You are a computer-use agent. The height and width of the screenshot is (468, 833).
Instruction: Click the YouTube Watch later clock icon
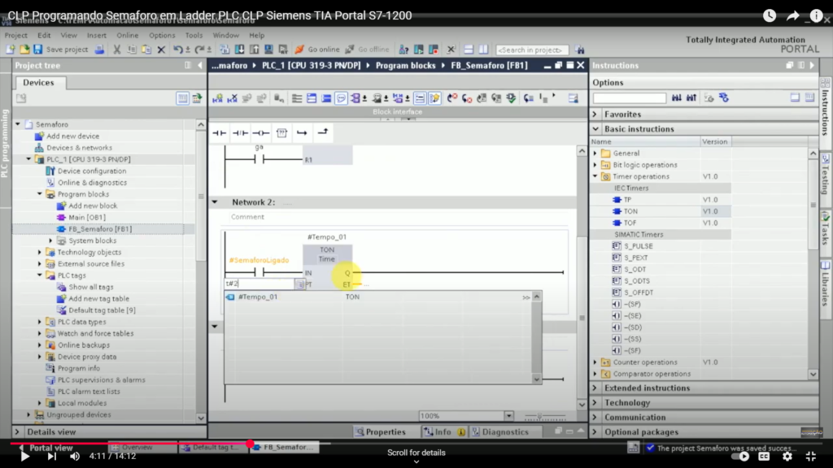click(770, 16)
